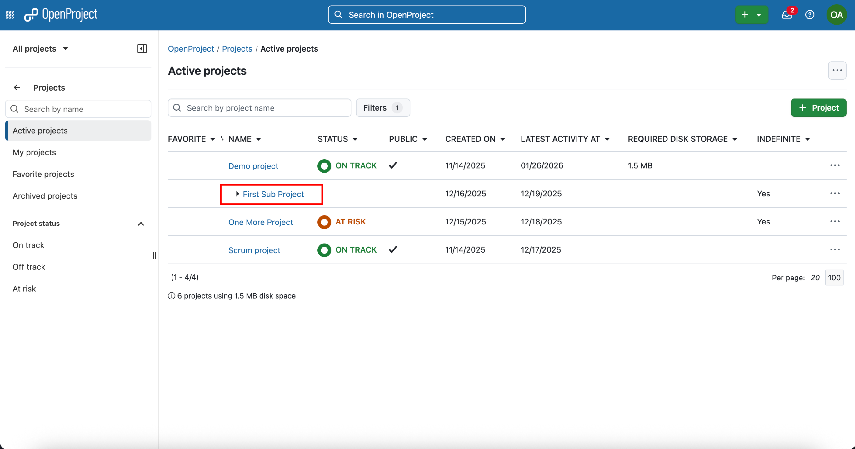
Task: Open the INDEFINITE column header menu
Action: tap(783, 139)
